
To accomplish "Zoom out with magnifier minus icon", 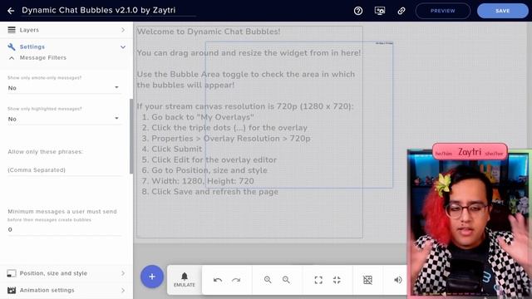I will (286, 280).
